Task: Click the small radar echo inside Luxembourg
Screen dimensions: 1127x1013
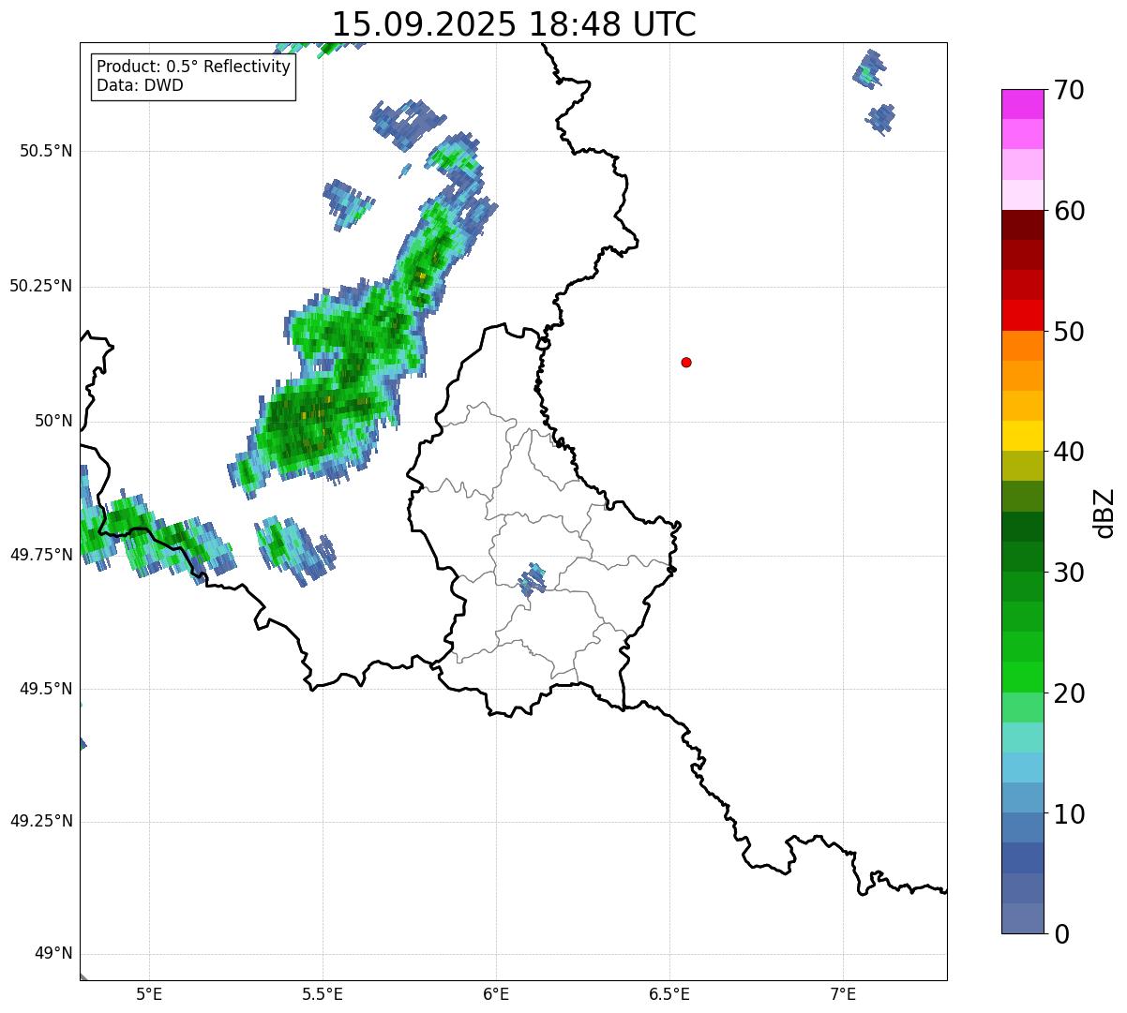Action: pos(533,579)
